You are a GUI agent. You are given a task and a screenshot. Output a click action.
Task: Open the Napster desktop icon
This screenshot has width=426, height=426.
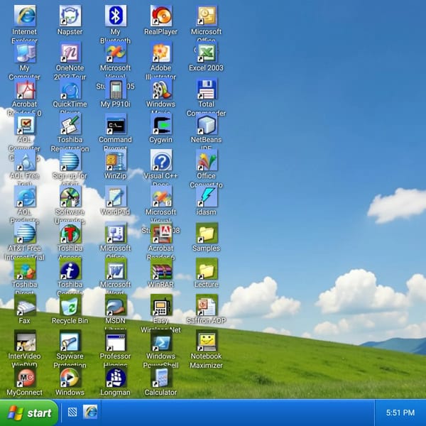[70, 16]
